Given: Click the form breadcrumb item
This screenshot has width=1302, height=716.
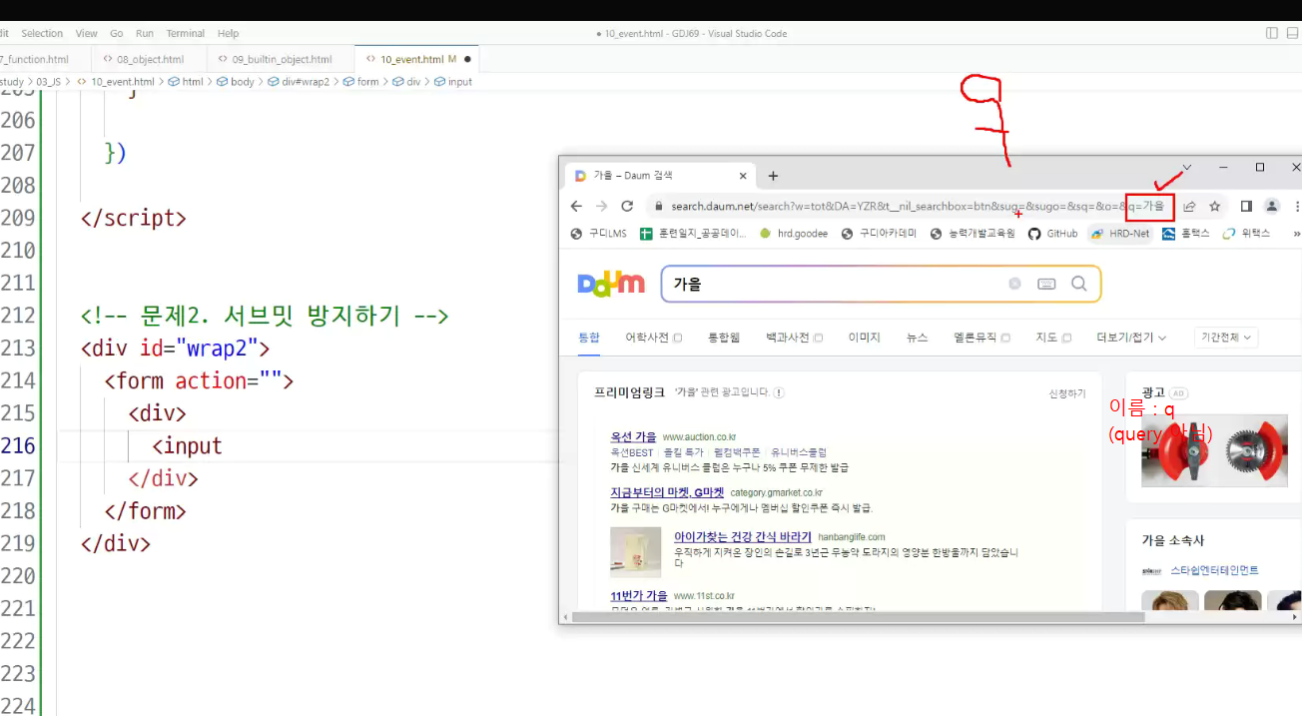Looking at the screenshot, I should [360, 82].
